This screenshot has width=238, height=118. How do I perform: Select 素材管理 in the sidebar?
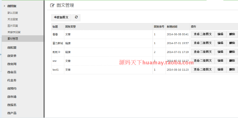(23, 39)
